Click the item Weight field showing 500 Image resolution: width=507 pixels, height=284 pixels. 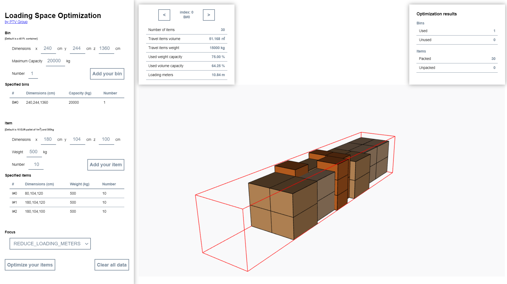click(34, 151)
